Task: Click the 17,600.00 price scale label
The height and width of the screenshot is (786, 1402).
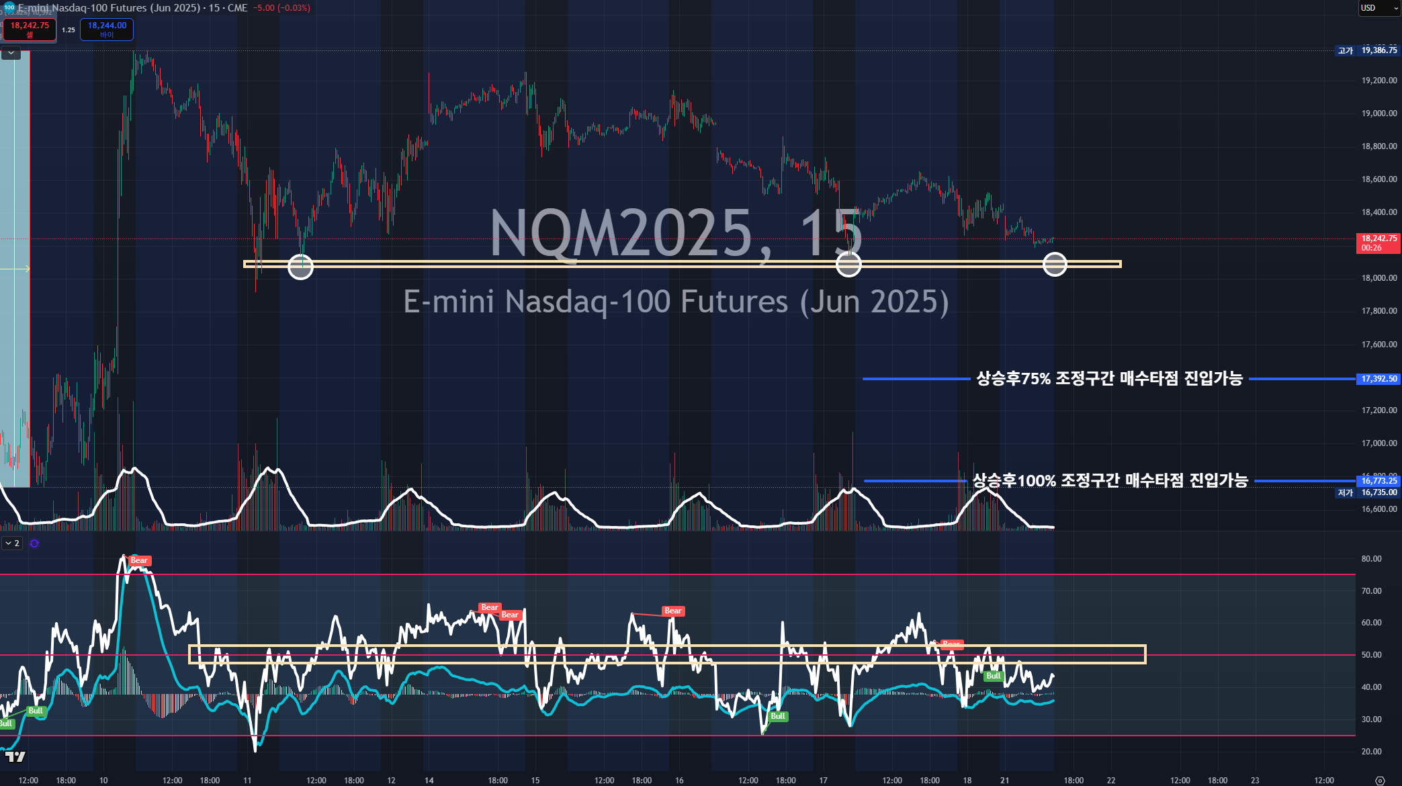Action: pyautogui.click(x=1379, y=345)
